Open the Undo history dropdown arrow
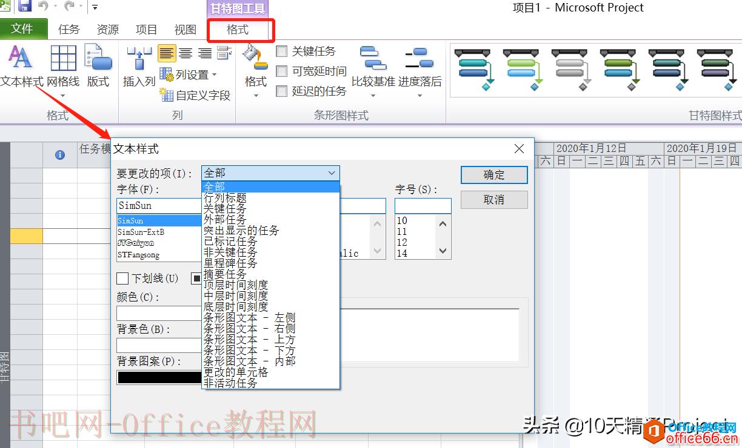The height and width of the screenshot is (448, 742). (55, 7)
